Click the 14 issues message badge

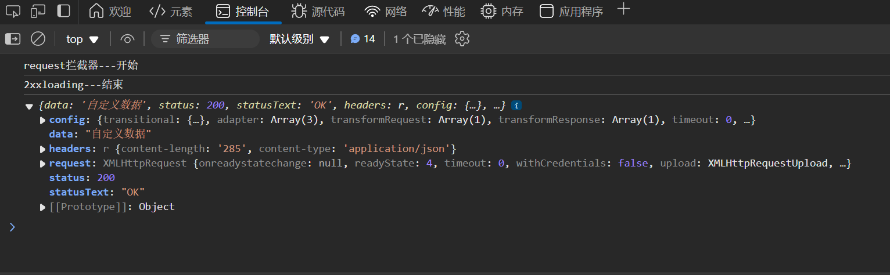coord(363,39)
